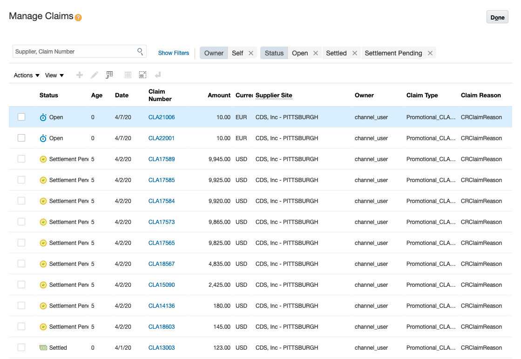The image size is (521, 359).
Task: Click the Done button
Action: pyautogui.click(x=497, y=17)
